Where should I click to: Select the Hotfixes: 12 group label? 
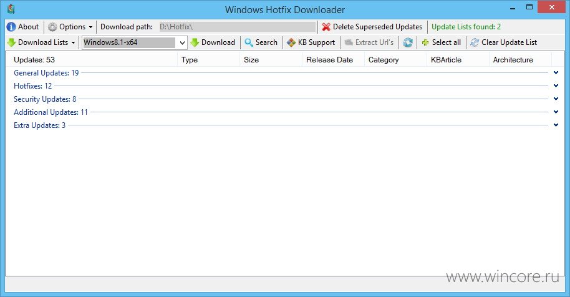[32, 85]
